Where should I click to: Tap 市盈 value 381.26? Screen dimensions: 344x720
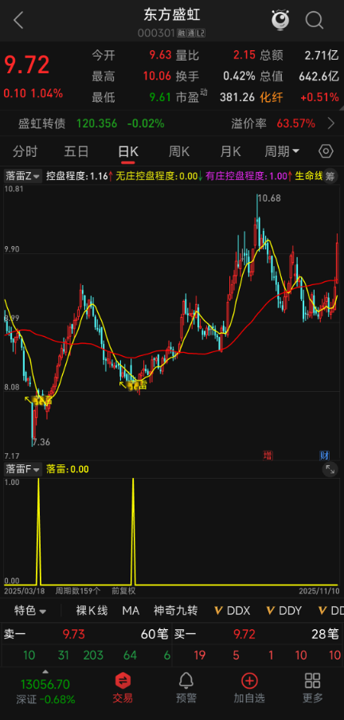(237, 97)
